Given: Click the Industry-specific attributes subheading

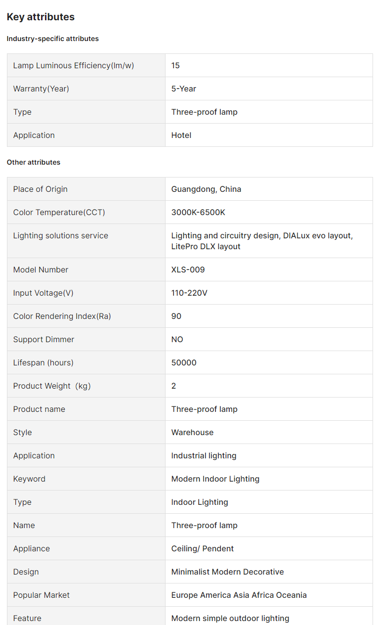Looking at the screenshot, I should [53, 39].
